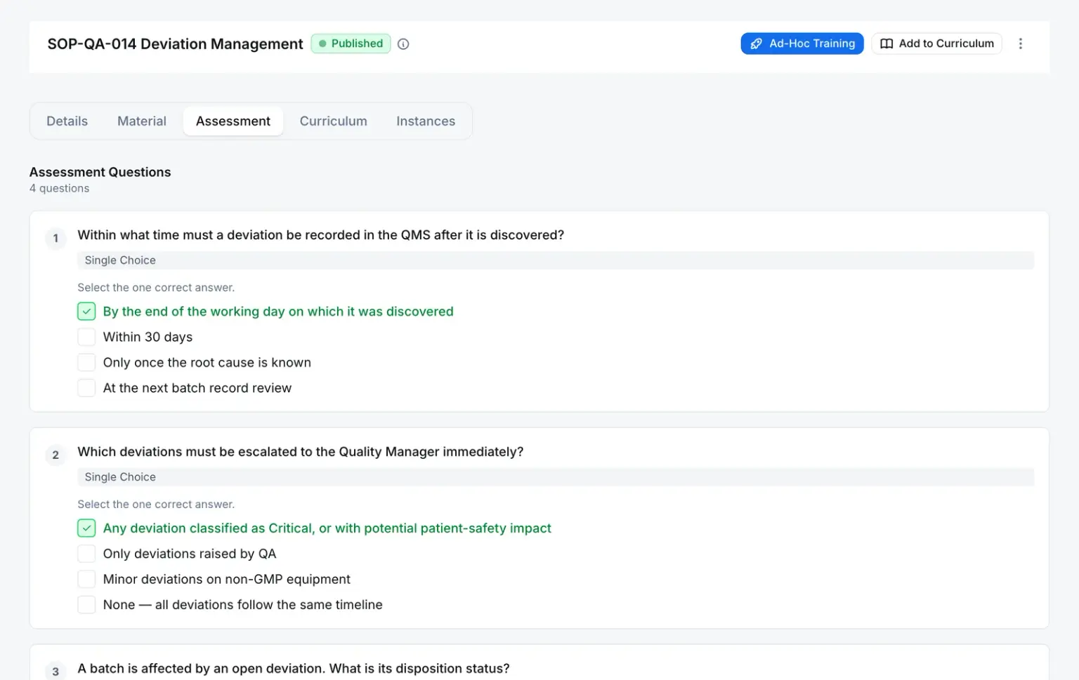Click the 'Single Choice' label under question 2
This screenshot has height=680, width=1079.
[x=120, y=477]
